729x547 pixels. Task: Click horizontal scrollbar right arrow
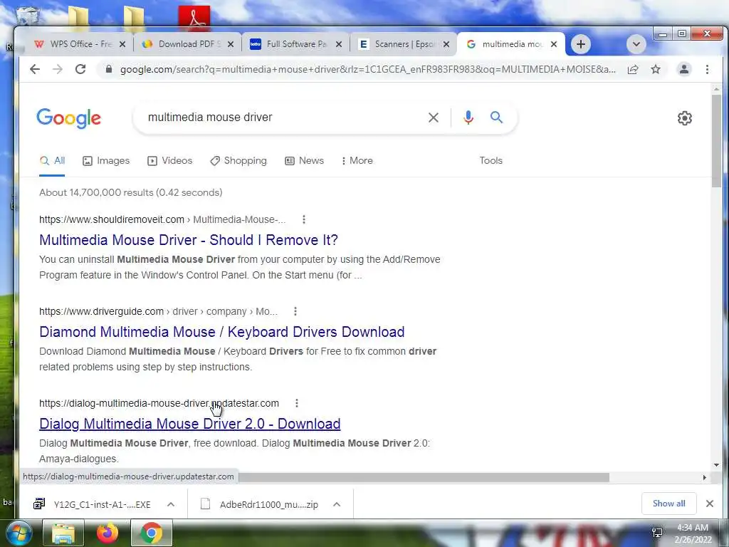point(704,477)
